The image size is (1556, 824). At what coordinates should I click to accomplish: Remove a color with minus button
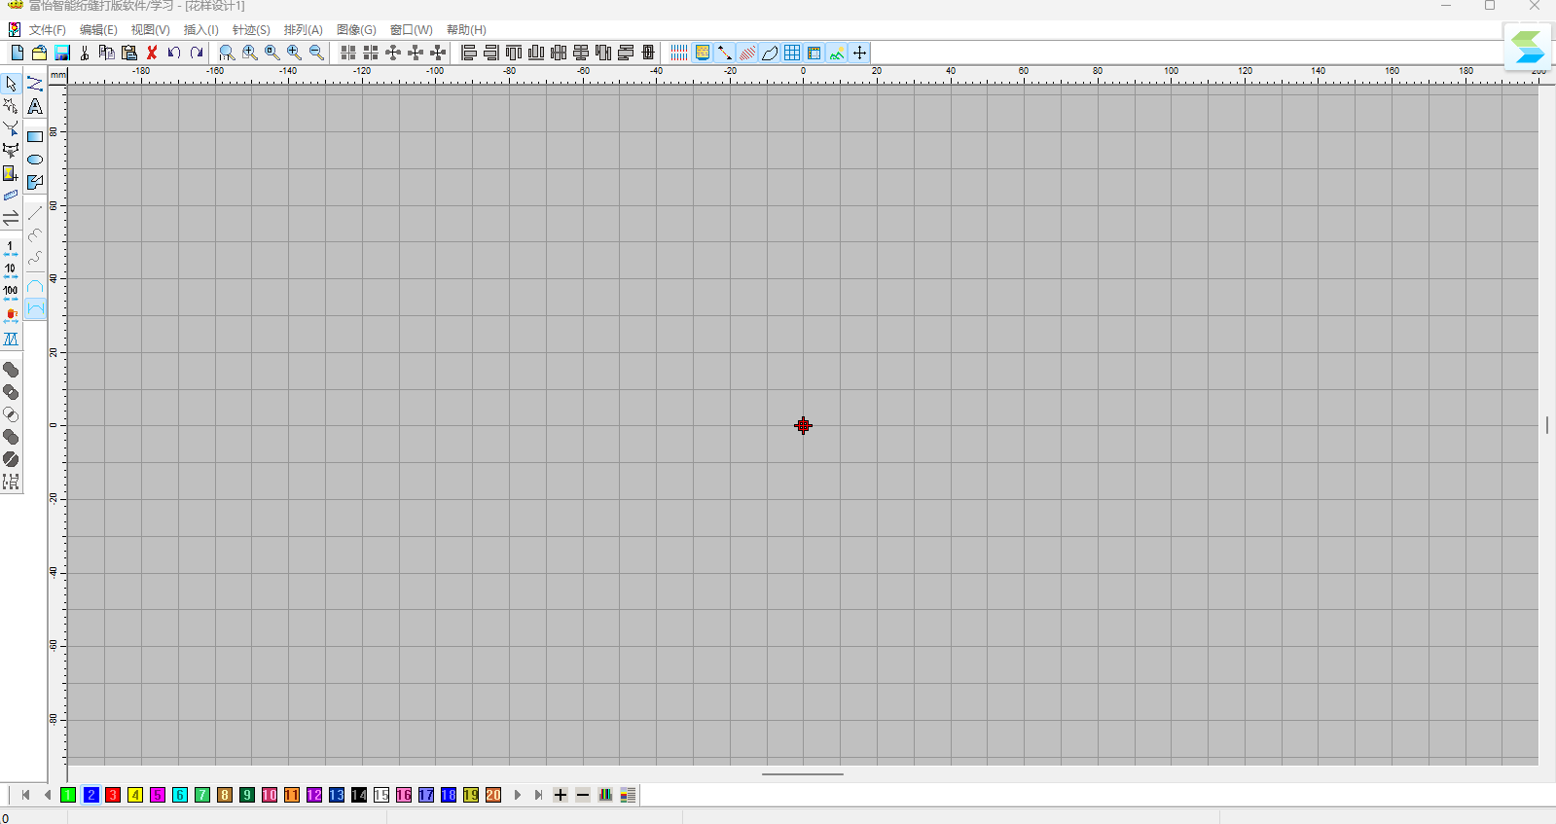(583, 795)
